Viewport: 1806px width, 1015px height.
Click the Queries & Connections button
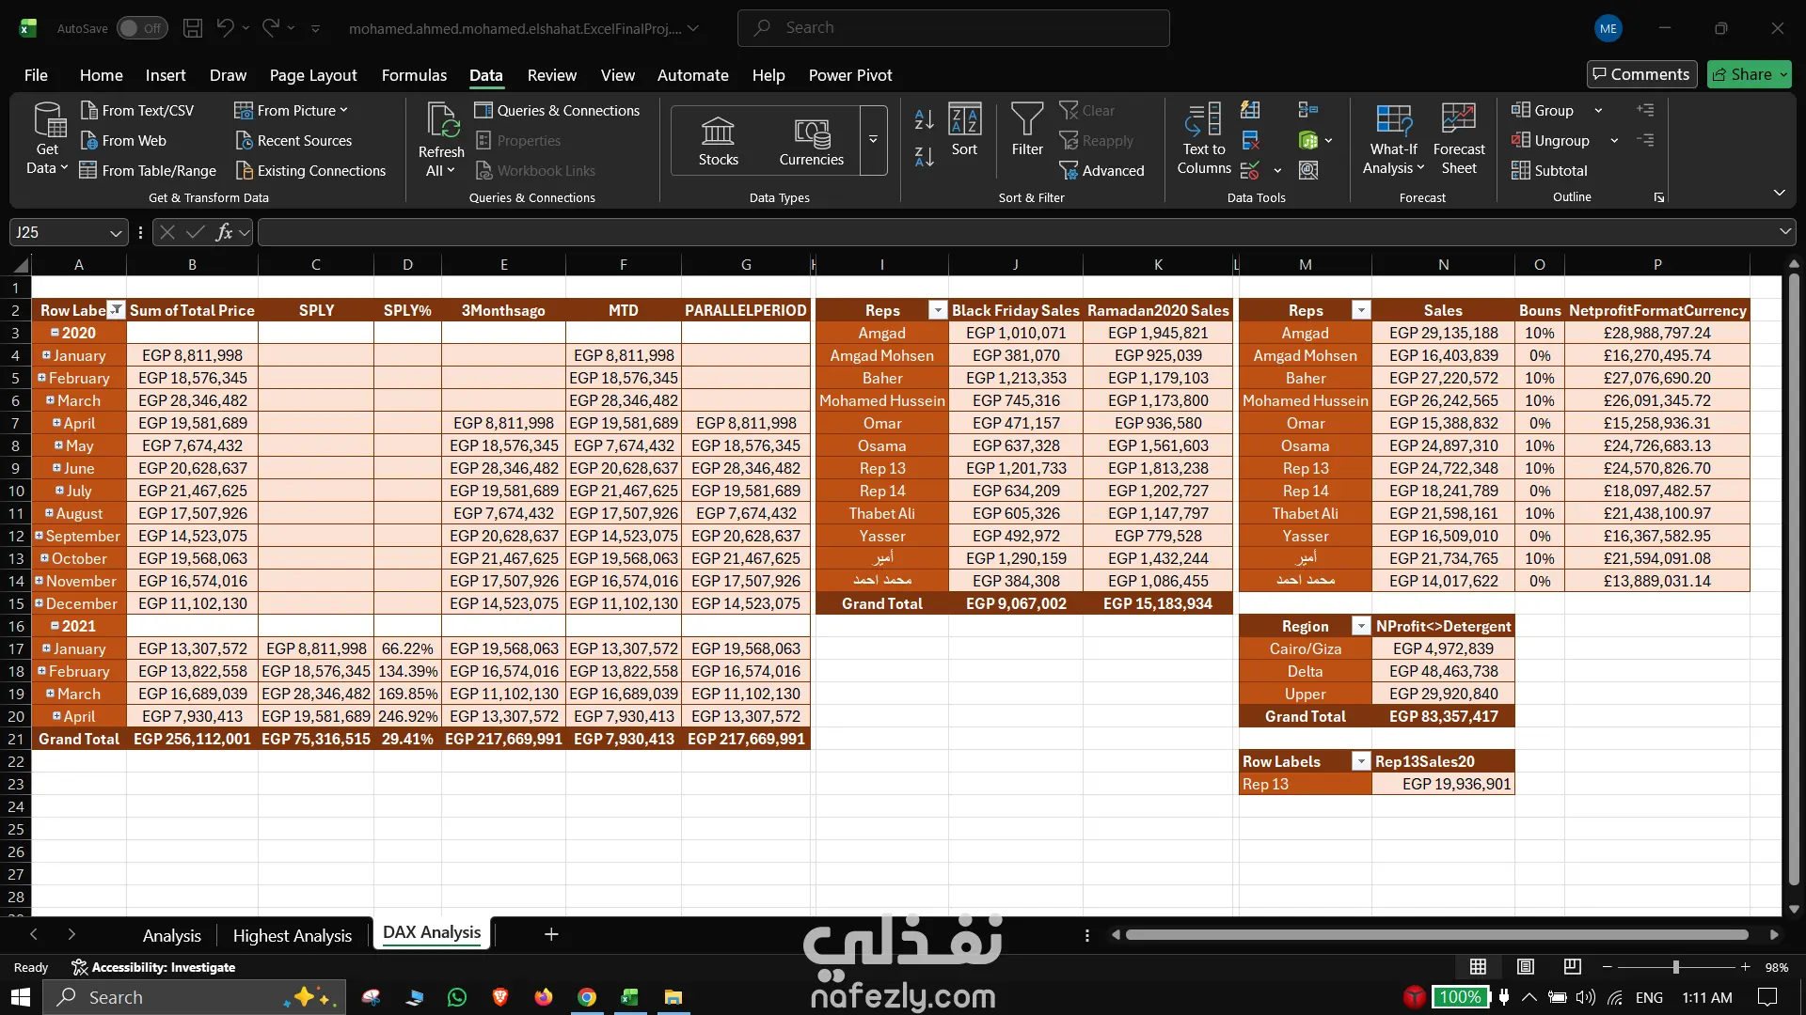point(557,110)
